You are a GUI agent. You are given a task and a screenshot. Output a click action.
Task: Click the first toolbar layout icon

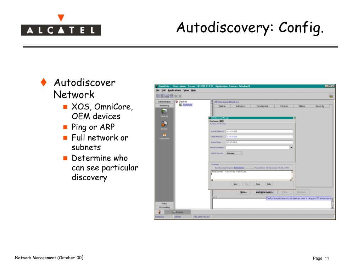point(158,96)
